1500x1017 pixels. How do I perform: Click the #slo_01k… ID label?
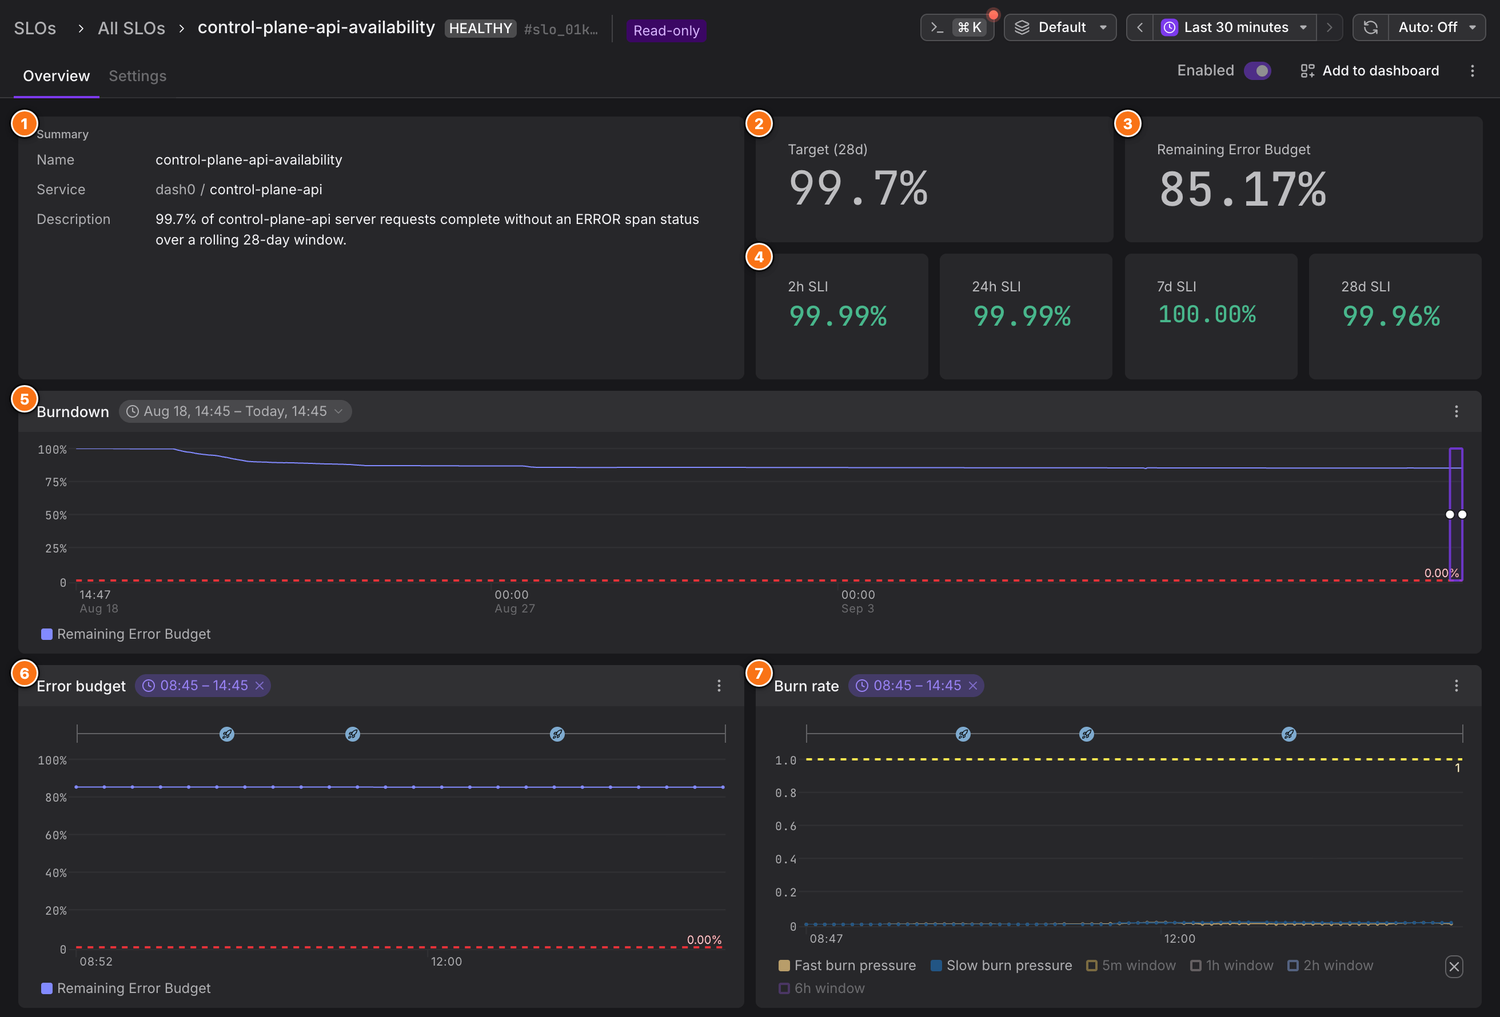click(x=561, y=30)
